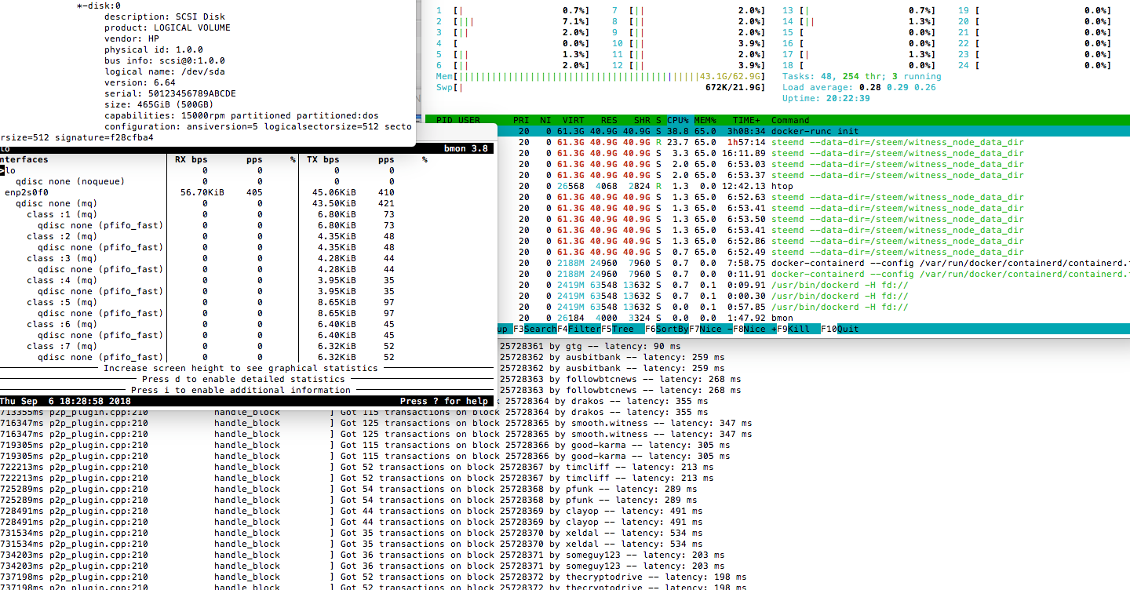Click 'logical name: /dev/sda' line

point(165,71)
